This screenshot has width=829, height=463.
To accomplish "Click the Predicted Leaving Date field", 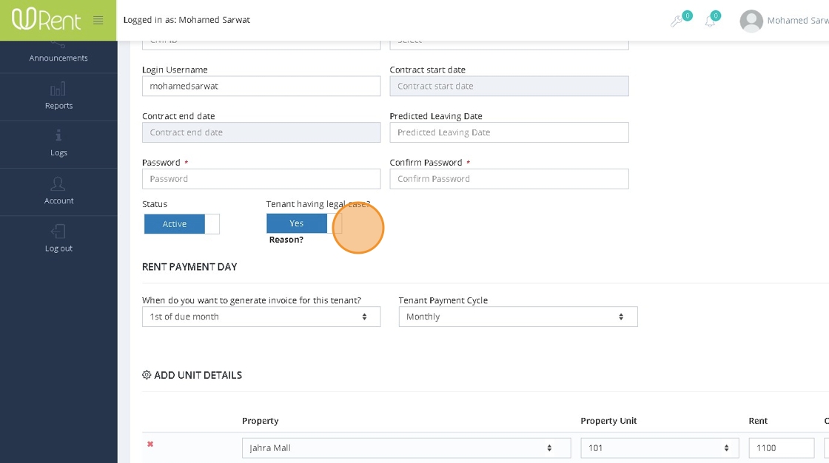I will (509, 132).
